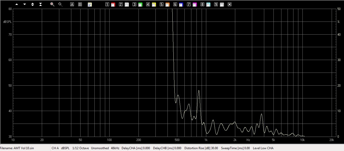Click the 1/12 Octave status entry

(x=81, y=148)
